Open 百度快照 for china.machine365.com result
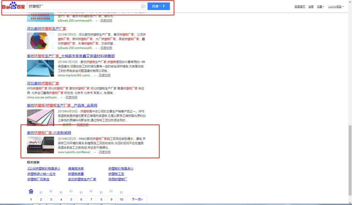Viewport: 352px width, 205px height. point(105,75)
